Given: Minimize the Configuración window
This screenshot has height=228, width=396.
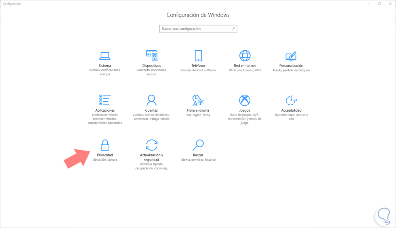Looking at the screenshot, I should coord(369,4).
